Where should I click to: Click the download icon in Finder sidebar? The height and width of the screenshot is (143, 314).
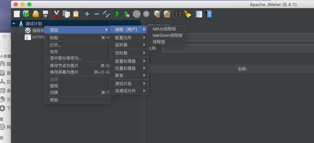tap(2, 108)
